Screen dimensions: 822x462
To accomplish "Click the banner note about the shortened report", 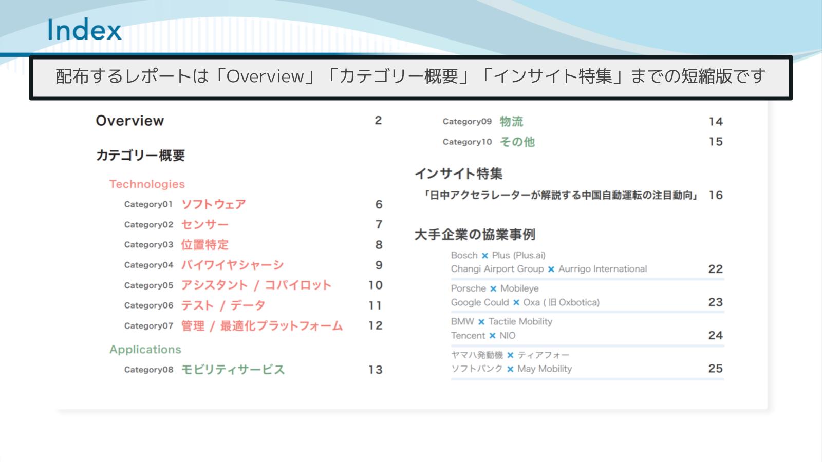I will click(410, 77).
